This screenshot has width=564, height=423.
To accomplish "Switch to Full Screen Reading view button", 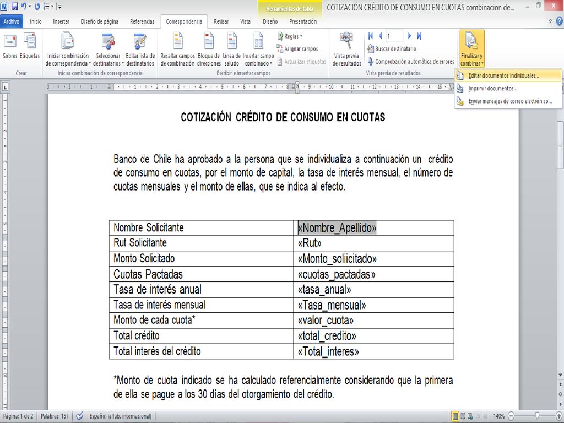I will click(x=463, y=416).
